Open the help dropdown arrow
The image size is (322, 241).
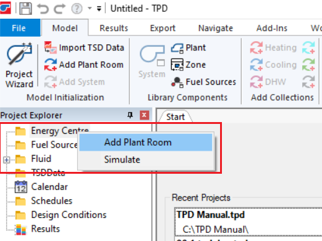[x=90, y=9]
